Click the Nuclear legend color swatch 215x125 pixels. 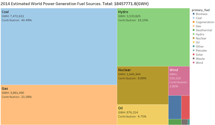coord(193,38)
